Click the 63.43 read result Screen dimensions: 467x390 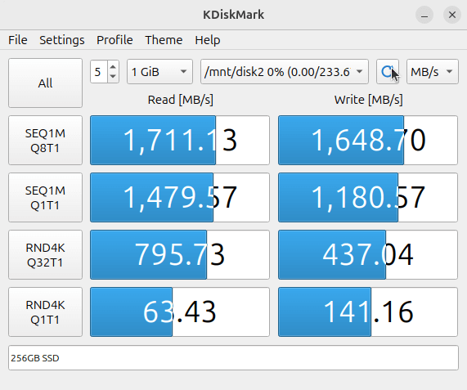[180, 312]
